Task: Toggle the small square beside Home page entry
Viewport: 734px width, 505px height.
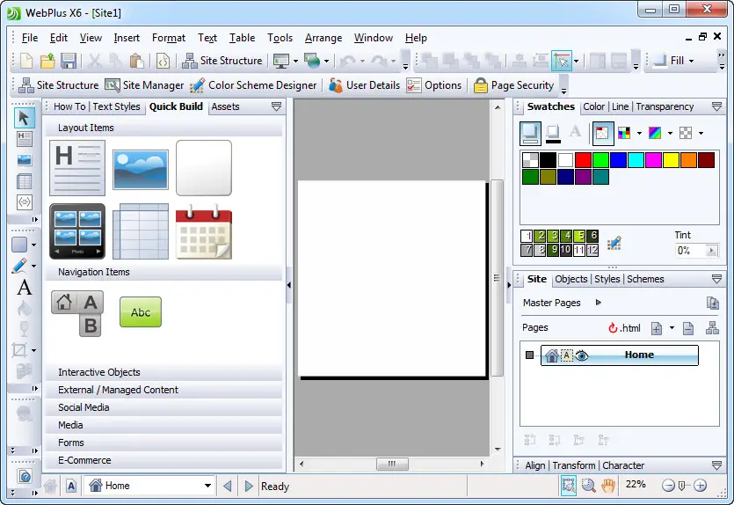Action: 529,355
